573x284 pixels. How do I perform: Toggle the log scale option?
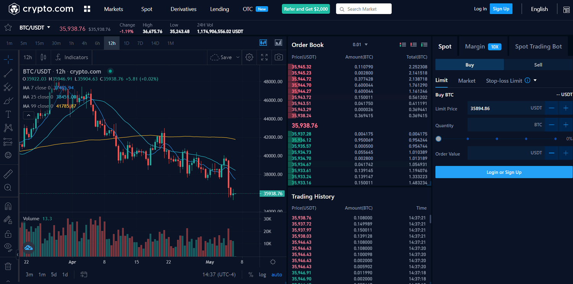click(x=262, y=274)
